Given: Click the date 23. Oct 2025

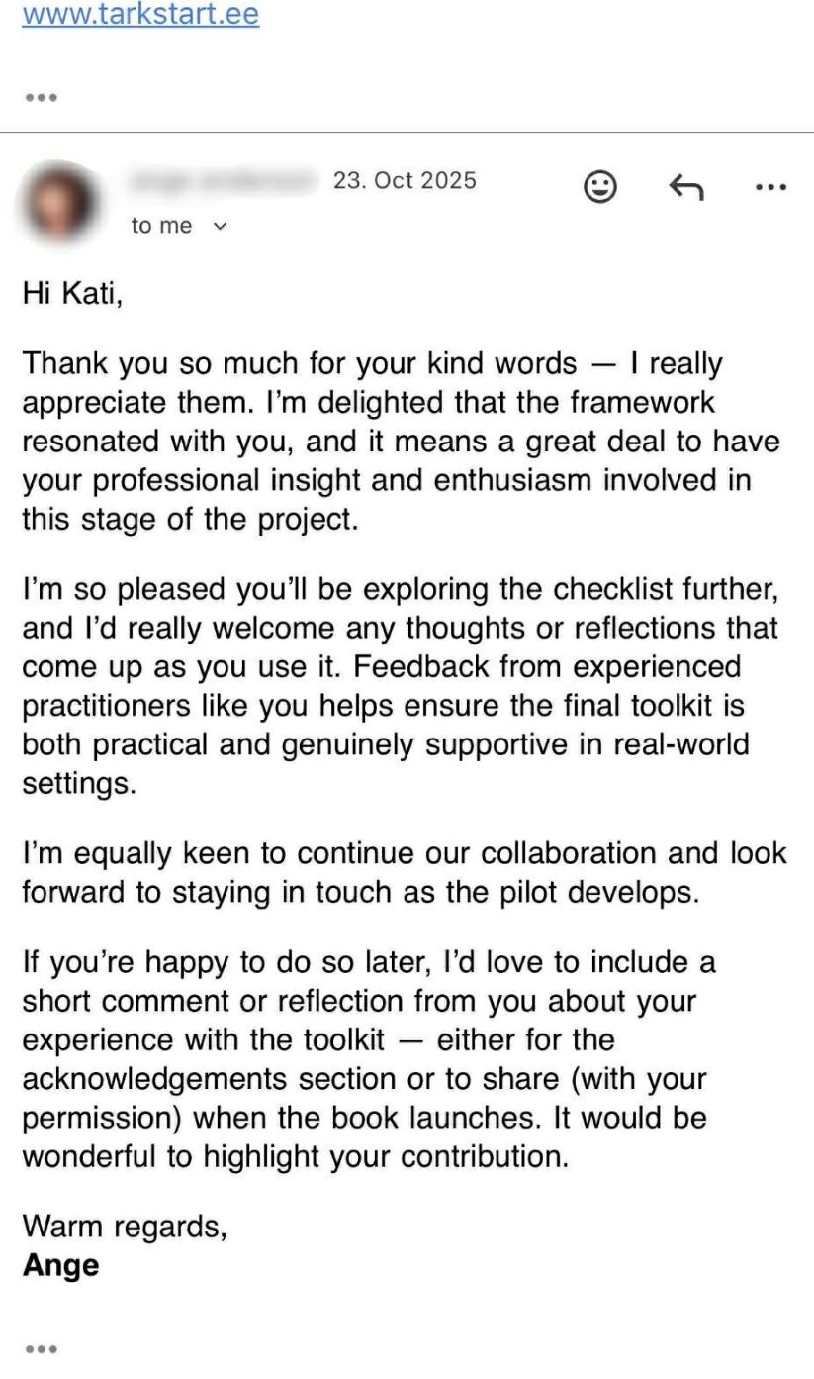Looking at the screenshot, I should tap(405, 181).
